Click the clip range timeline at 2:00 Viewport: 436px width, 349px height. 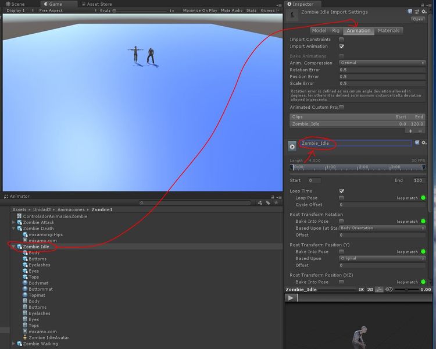click(x=358, y=168)
